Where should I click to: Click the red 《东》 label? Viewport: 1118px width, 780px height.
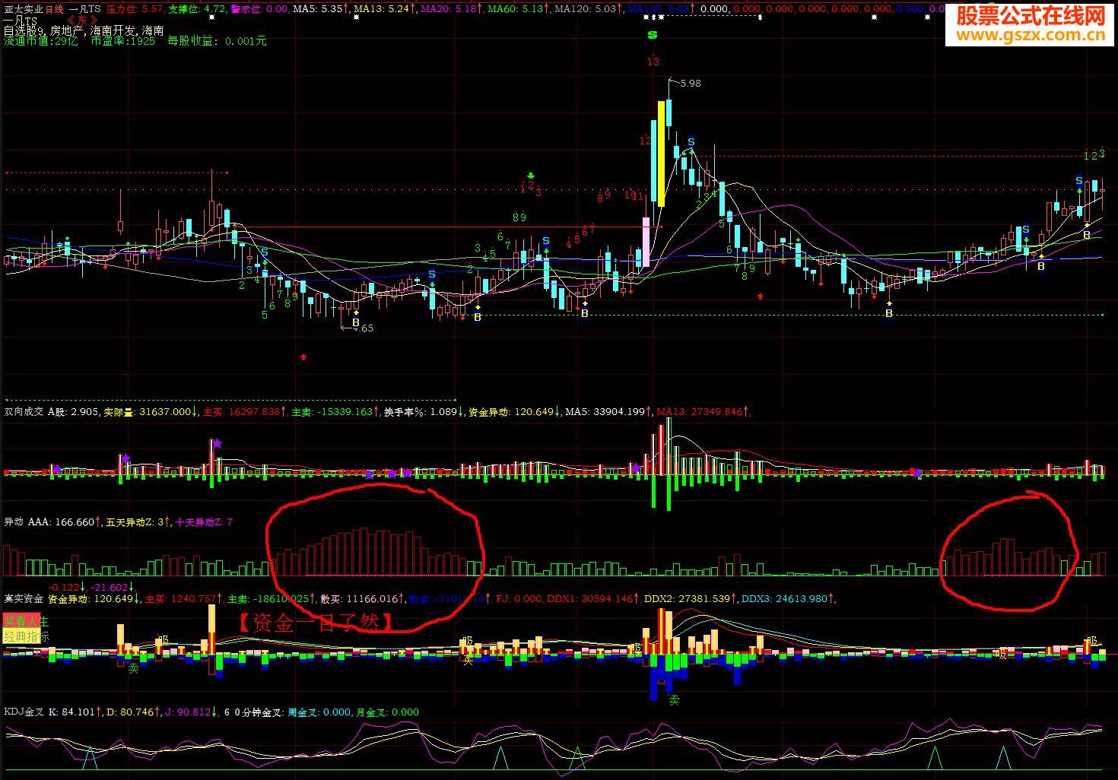click(82, 20)
